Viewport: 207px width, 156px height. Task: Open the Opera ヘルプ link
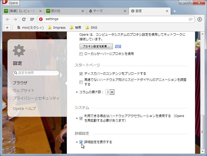[x=24, y=109]
